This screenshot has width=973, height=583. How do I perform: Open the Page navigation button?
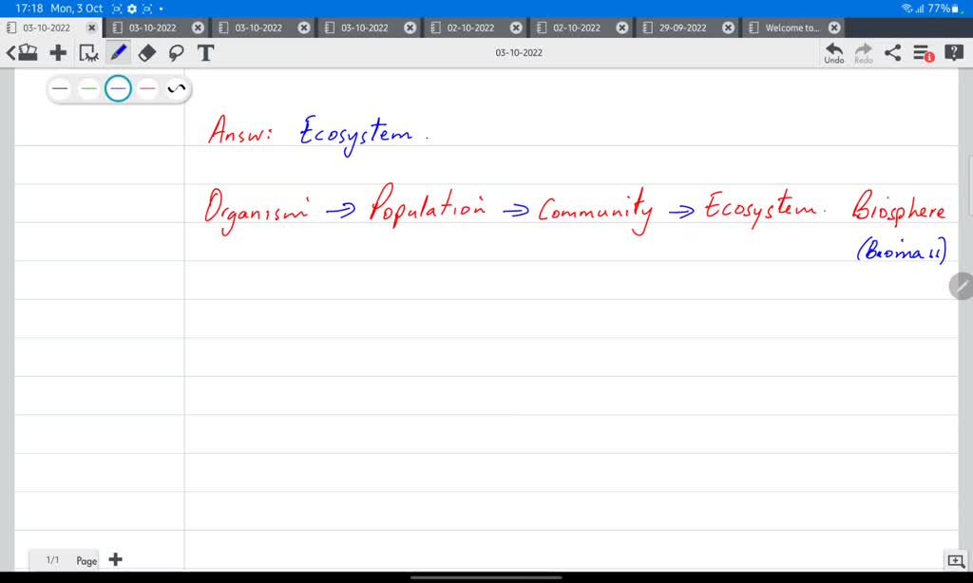pos(86,560)
